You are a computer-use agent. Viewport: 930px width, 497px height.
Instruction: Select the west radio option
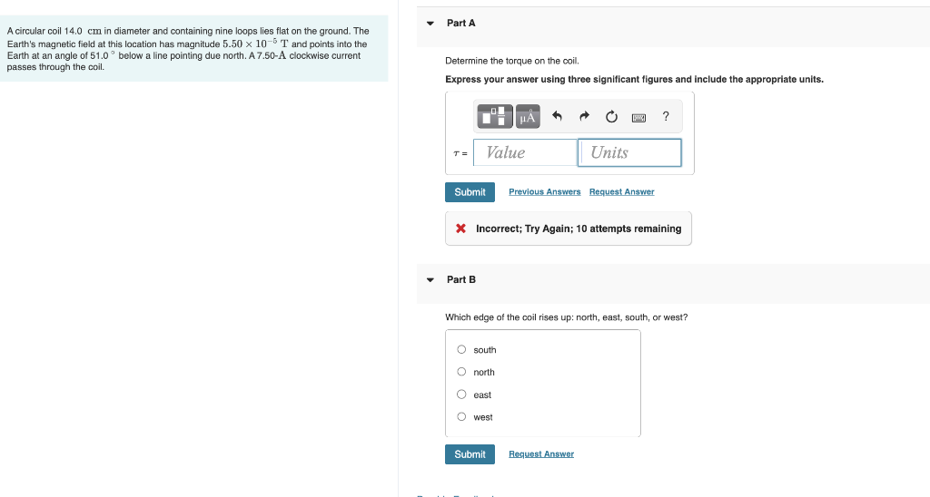[461, 417]
